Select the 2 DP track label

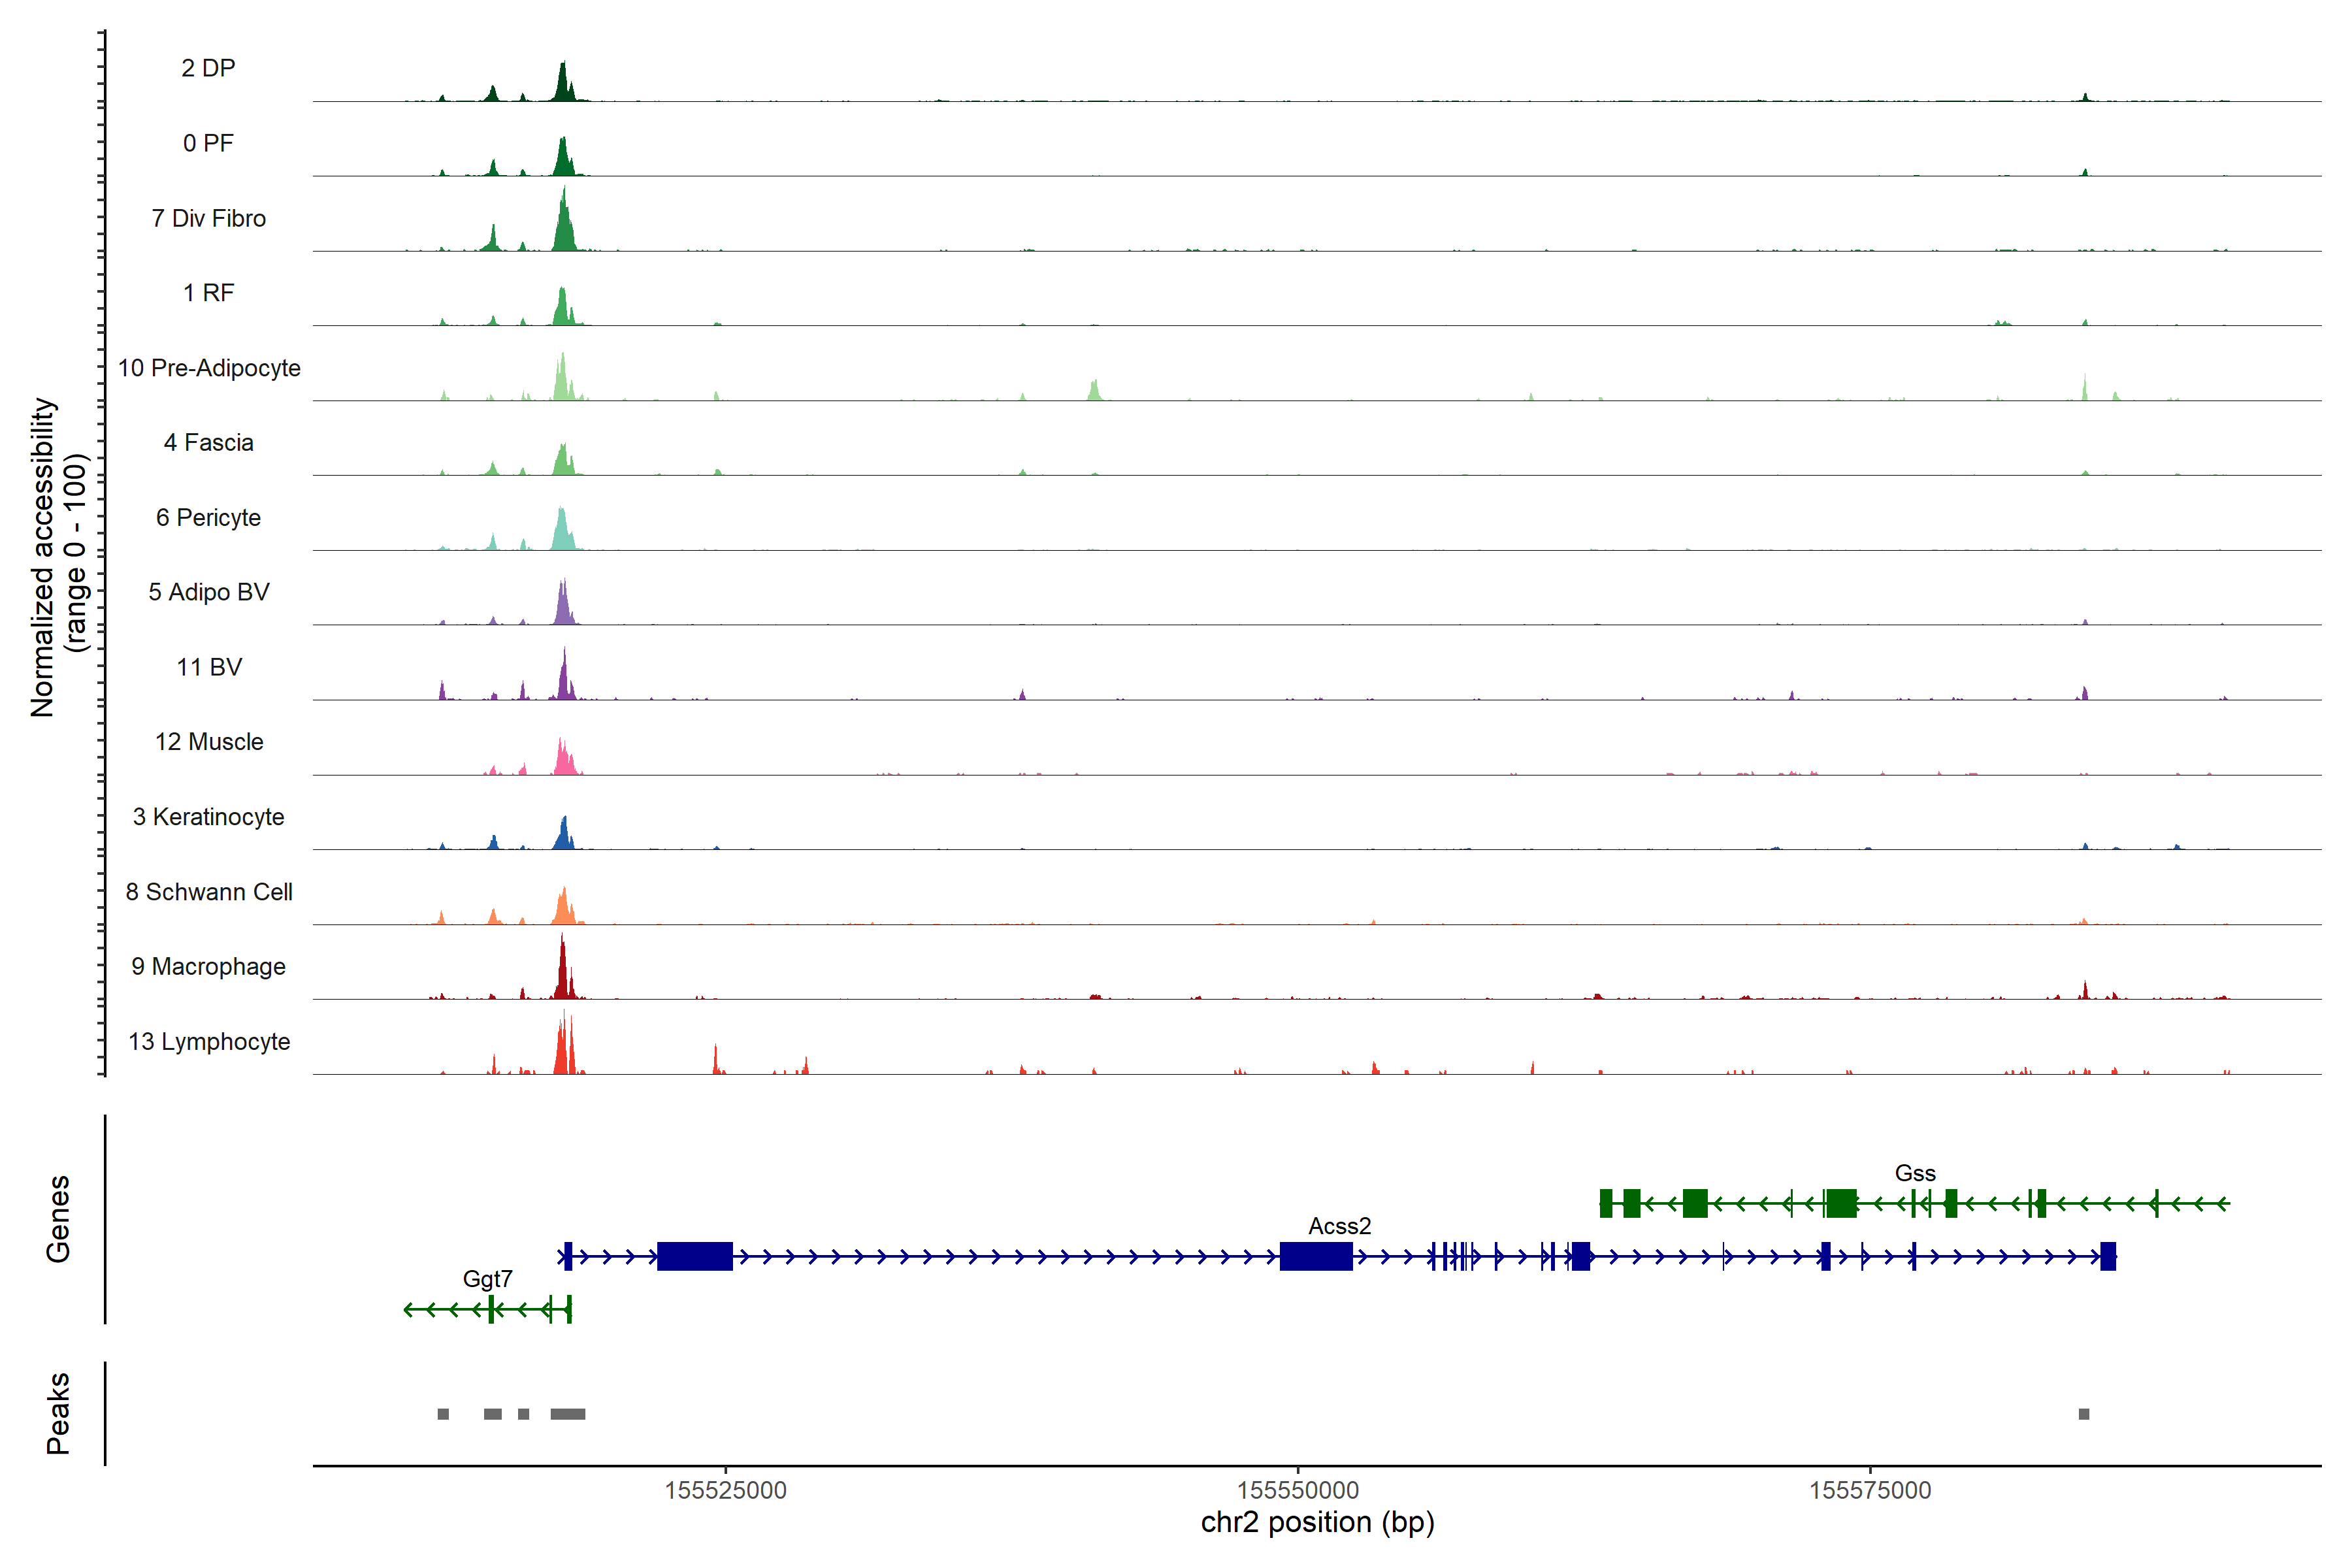click(x=208, y=68)
